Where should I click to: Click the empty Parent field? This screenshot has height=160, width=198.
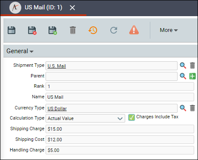point(112,76)
